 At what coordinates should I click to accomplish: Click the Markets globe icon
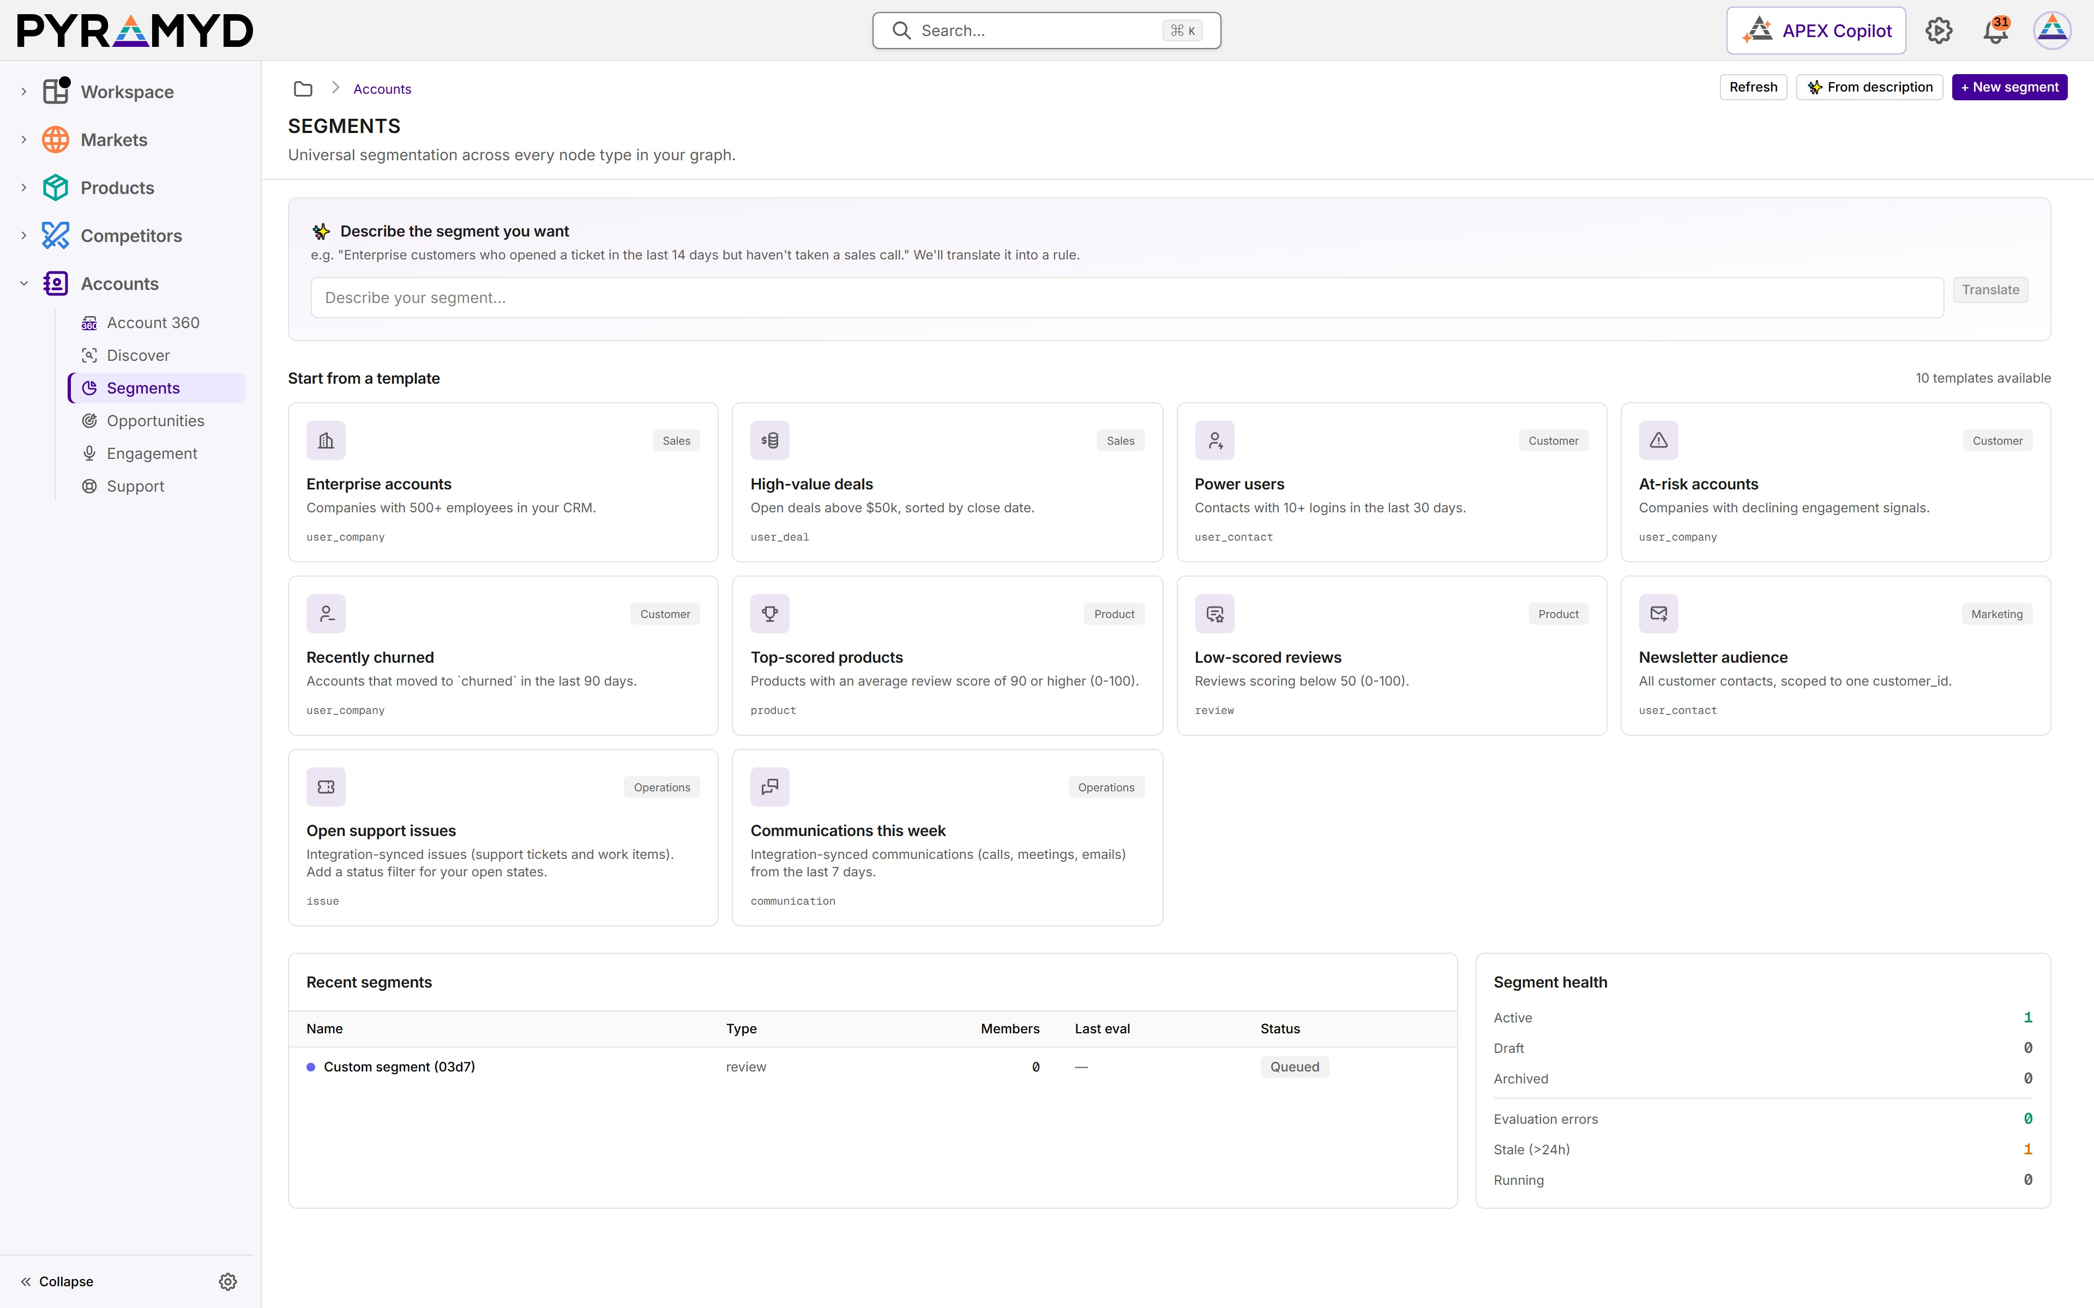pos(56,140)
